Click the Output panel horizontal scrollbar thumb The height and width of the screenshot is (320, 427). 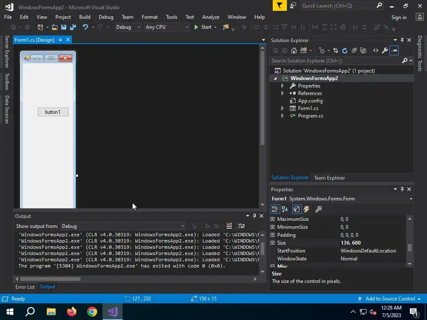[50, 279]
